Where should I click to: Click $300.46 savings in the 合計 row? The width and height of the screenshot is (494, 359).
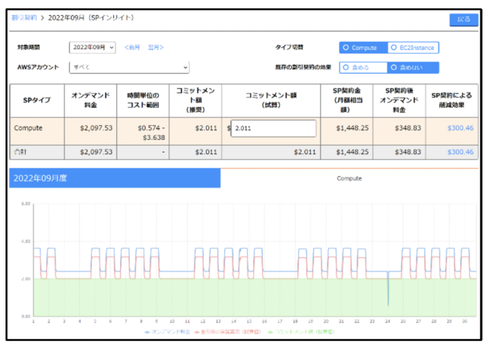pos(460,153)
